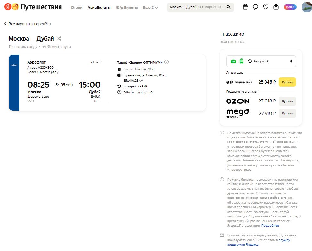Click flight number SU 520
The image size is (312, 251).
tap(95, 62)
